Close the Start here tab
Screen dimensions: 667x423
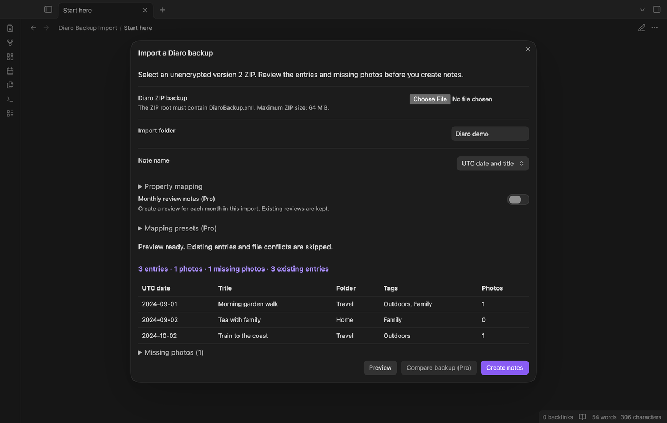[145, 10]
